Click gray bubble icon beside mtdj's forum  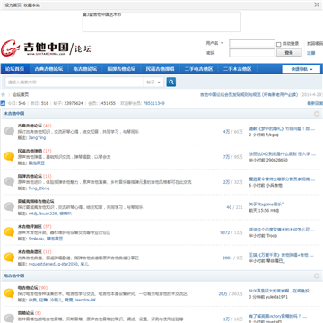9,207
